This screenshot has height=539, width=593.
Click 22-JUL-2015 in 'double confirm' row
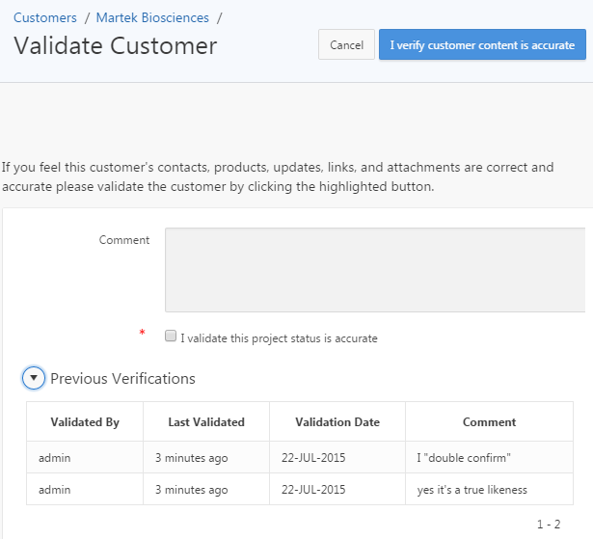click(313, 458)
